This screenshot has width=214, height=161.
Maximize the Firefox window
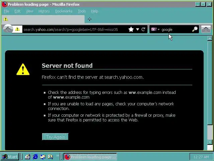click(x=203, y=4)
